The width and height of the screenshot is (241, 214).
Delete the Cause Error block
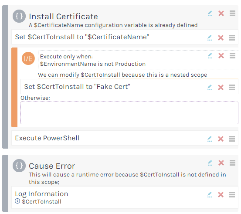(221, 163)
